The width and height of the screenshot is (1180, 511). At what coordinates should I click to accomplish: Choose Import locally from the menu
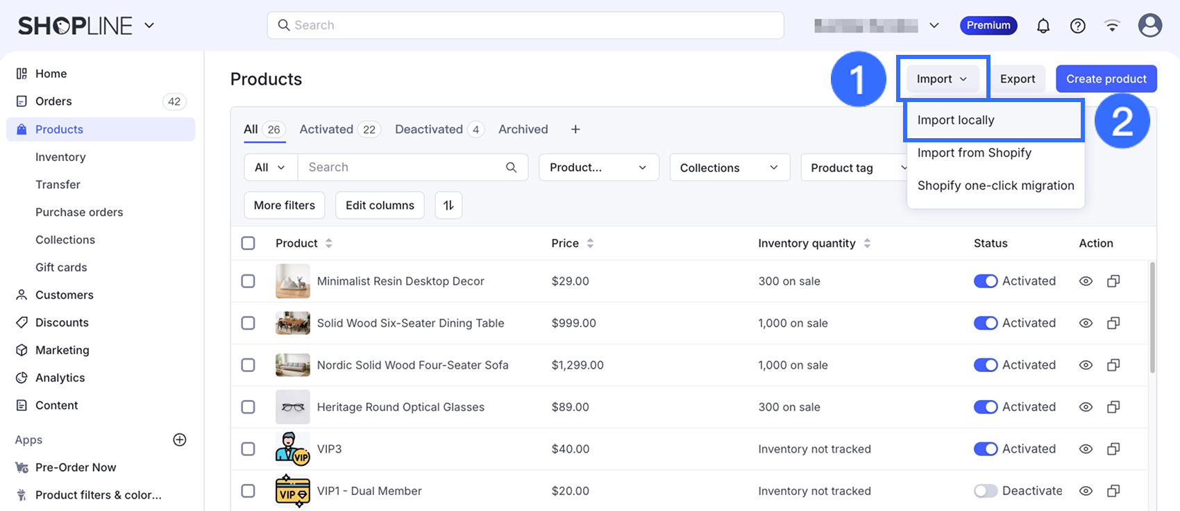pyautogui.click(x=956, y=120)
